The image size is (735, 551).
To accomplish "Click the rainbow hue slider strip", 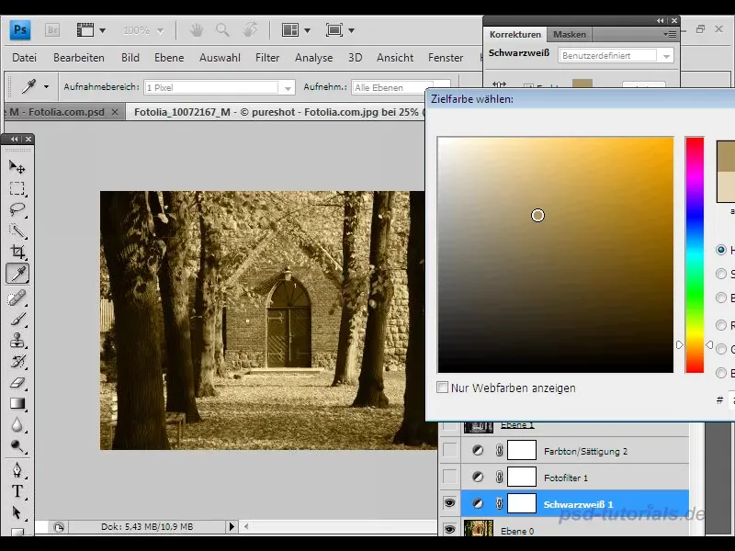I will click(x=695, y=255).
